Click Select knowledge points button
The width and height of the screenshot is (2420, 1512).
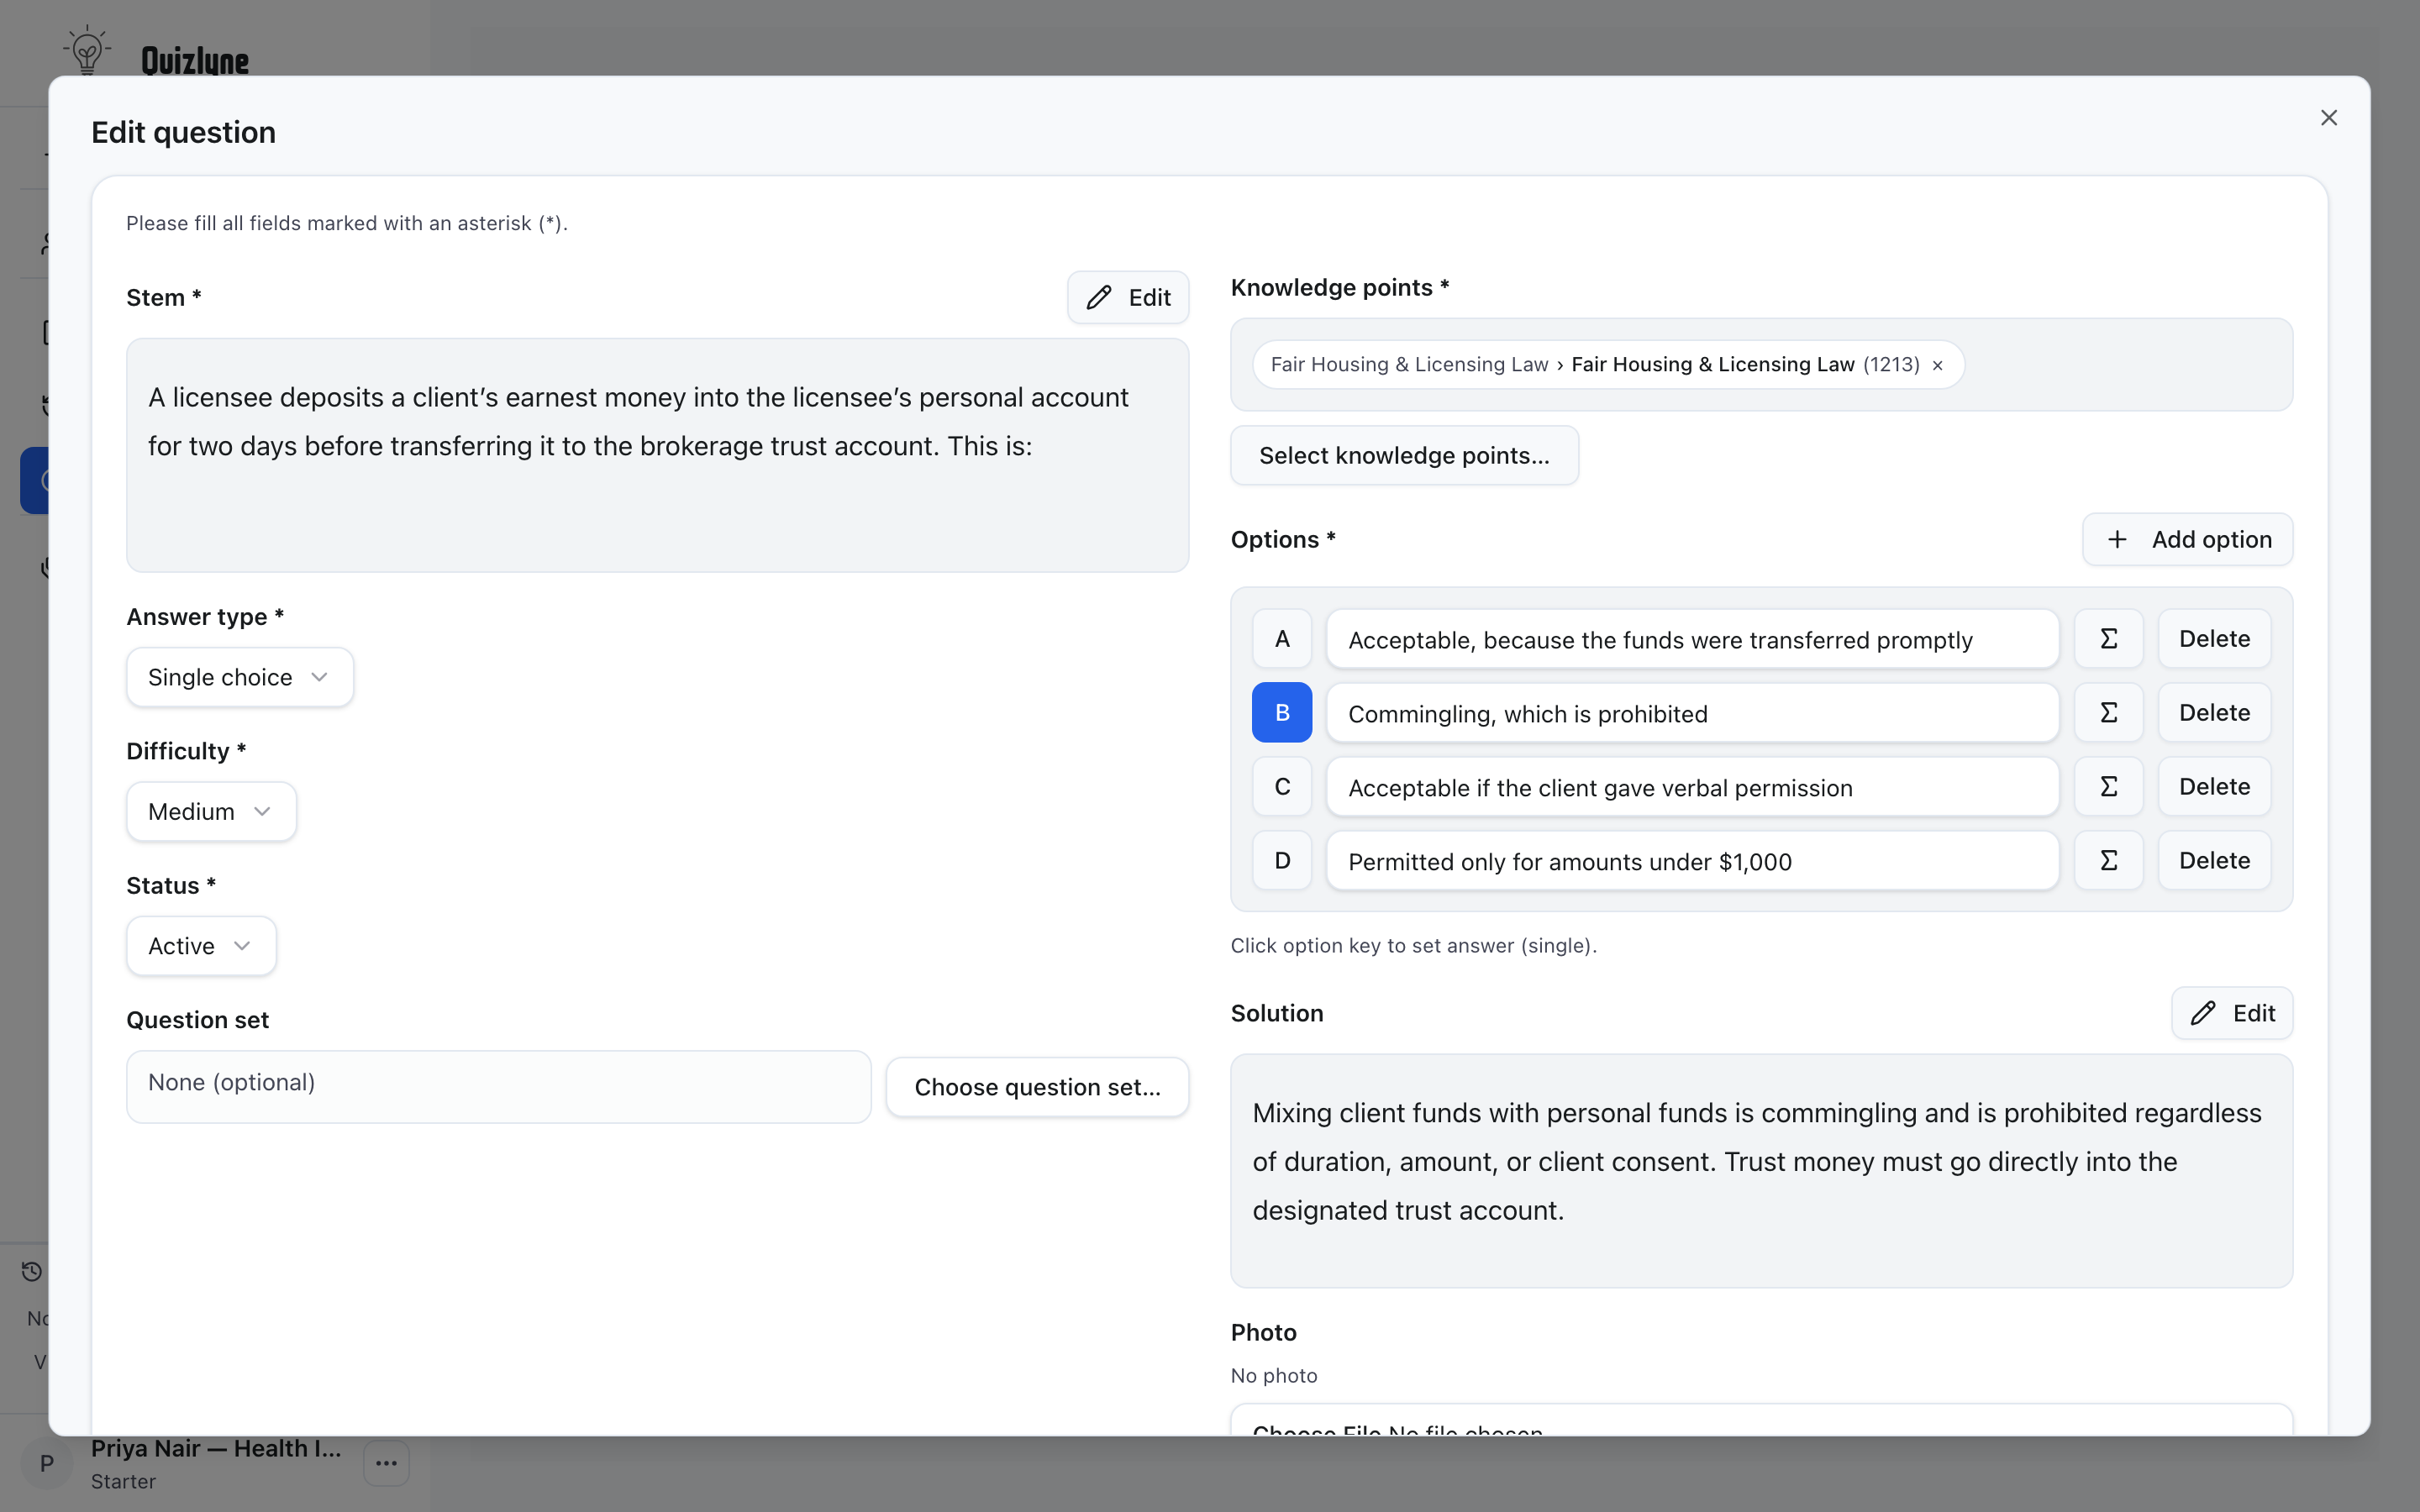pyautogui.click(x=1404, y=456)
